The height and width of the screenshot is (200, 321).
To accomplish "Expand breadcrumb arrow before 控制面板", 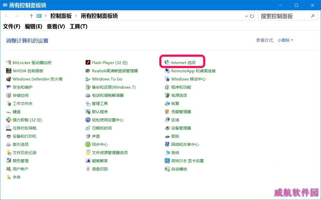I will pyautogui.click(x=46, y=16).
